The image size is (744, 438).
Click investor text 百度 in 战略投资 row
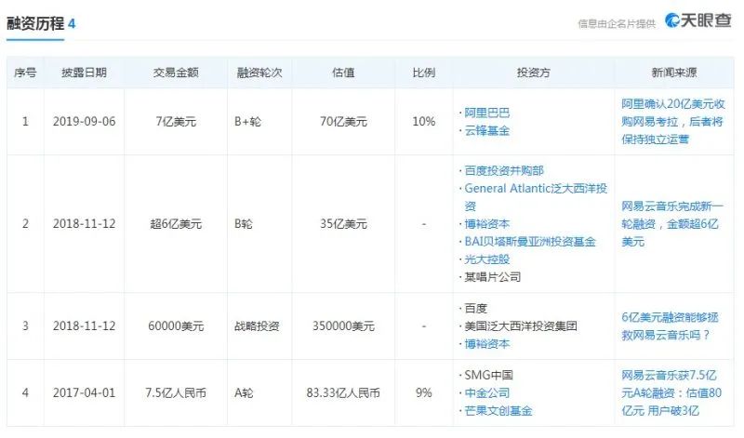[475, 309]
